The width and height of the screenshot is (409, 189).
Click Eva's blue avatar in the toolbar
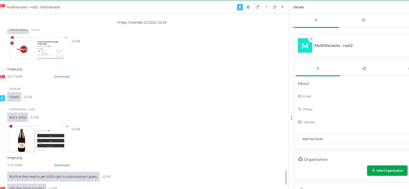[x=240, y=7]
